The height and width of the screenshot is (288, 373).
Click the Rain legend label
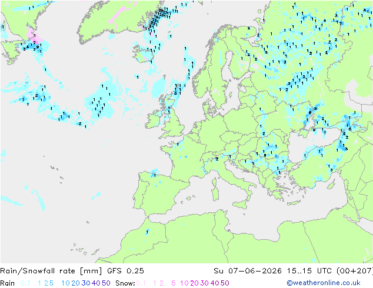tap(8, 283)
